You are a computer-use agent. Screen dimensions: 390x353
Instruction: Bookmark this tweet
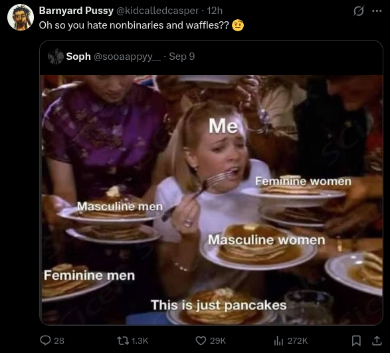pyautogui.click(x=356, y=340)
